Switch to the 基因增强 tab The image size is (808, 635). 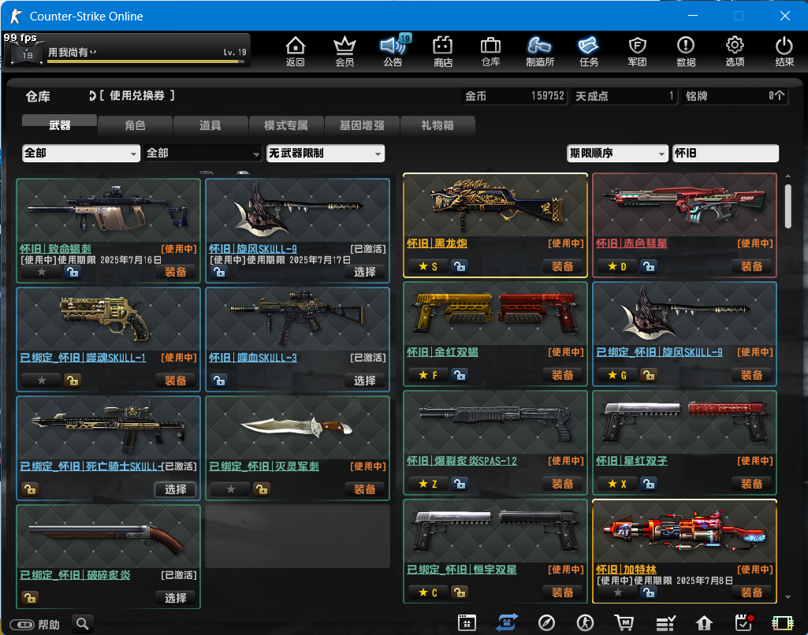coord(362,125)
